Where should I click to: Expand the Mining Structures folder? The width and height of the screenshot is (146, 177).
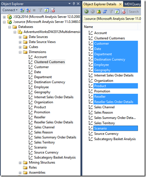pos(20,163)
